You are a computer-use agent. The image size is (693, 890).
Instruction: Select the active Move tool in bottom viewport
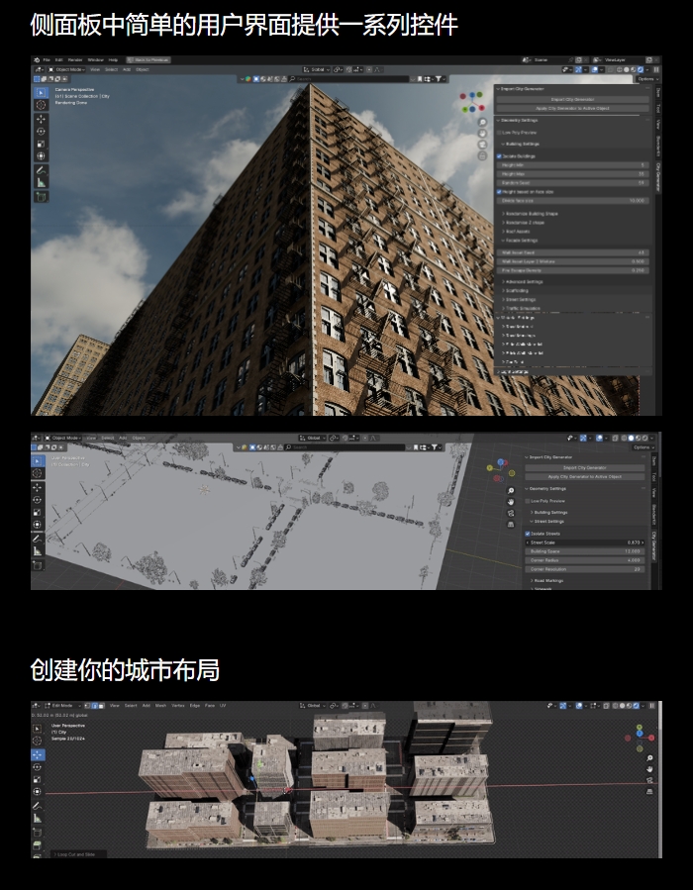click(x=38, y=754)
